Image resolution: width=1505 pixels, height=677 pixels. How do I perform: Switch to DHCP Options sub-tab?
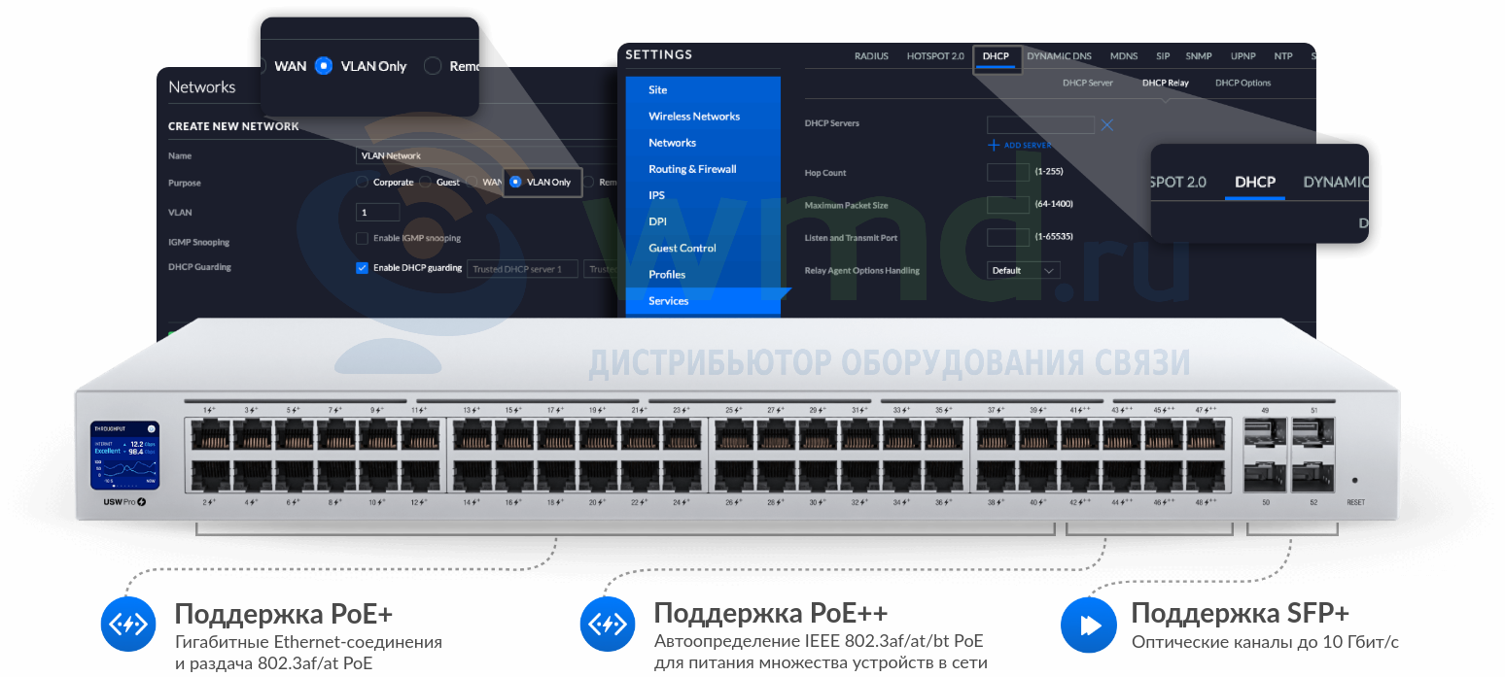[x=1242, y=83]
